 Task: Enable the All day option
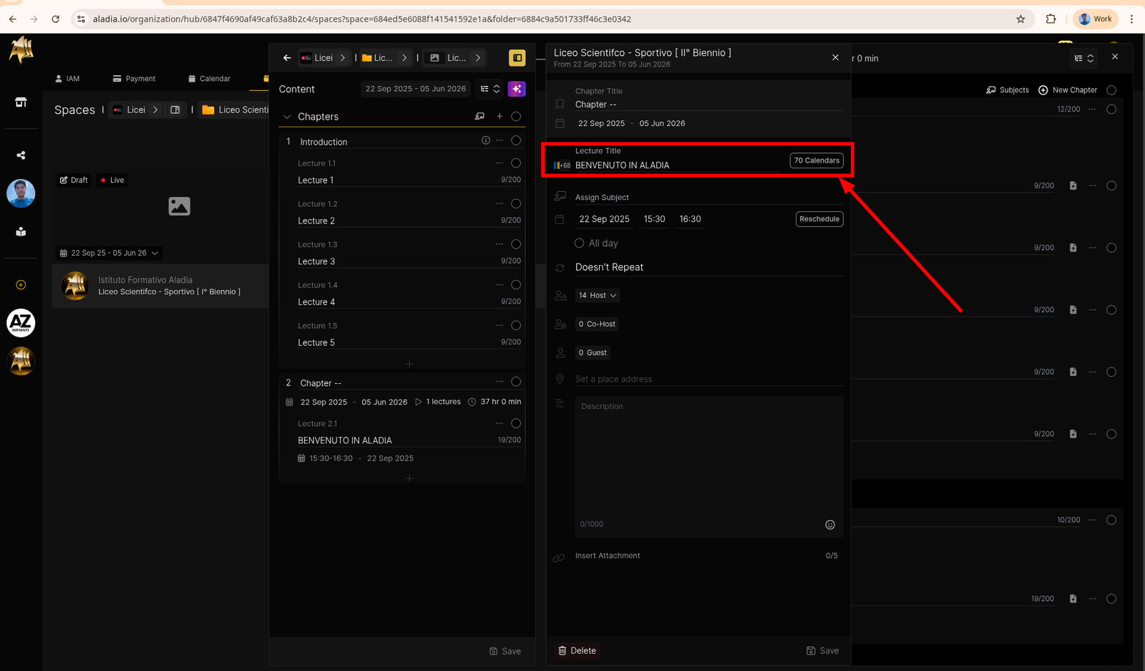pos(580,243)
